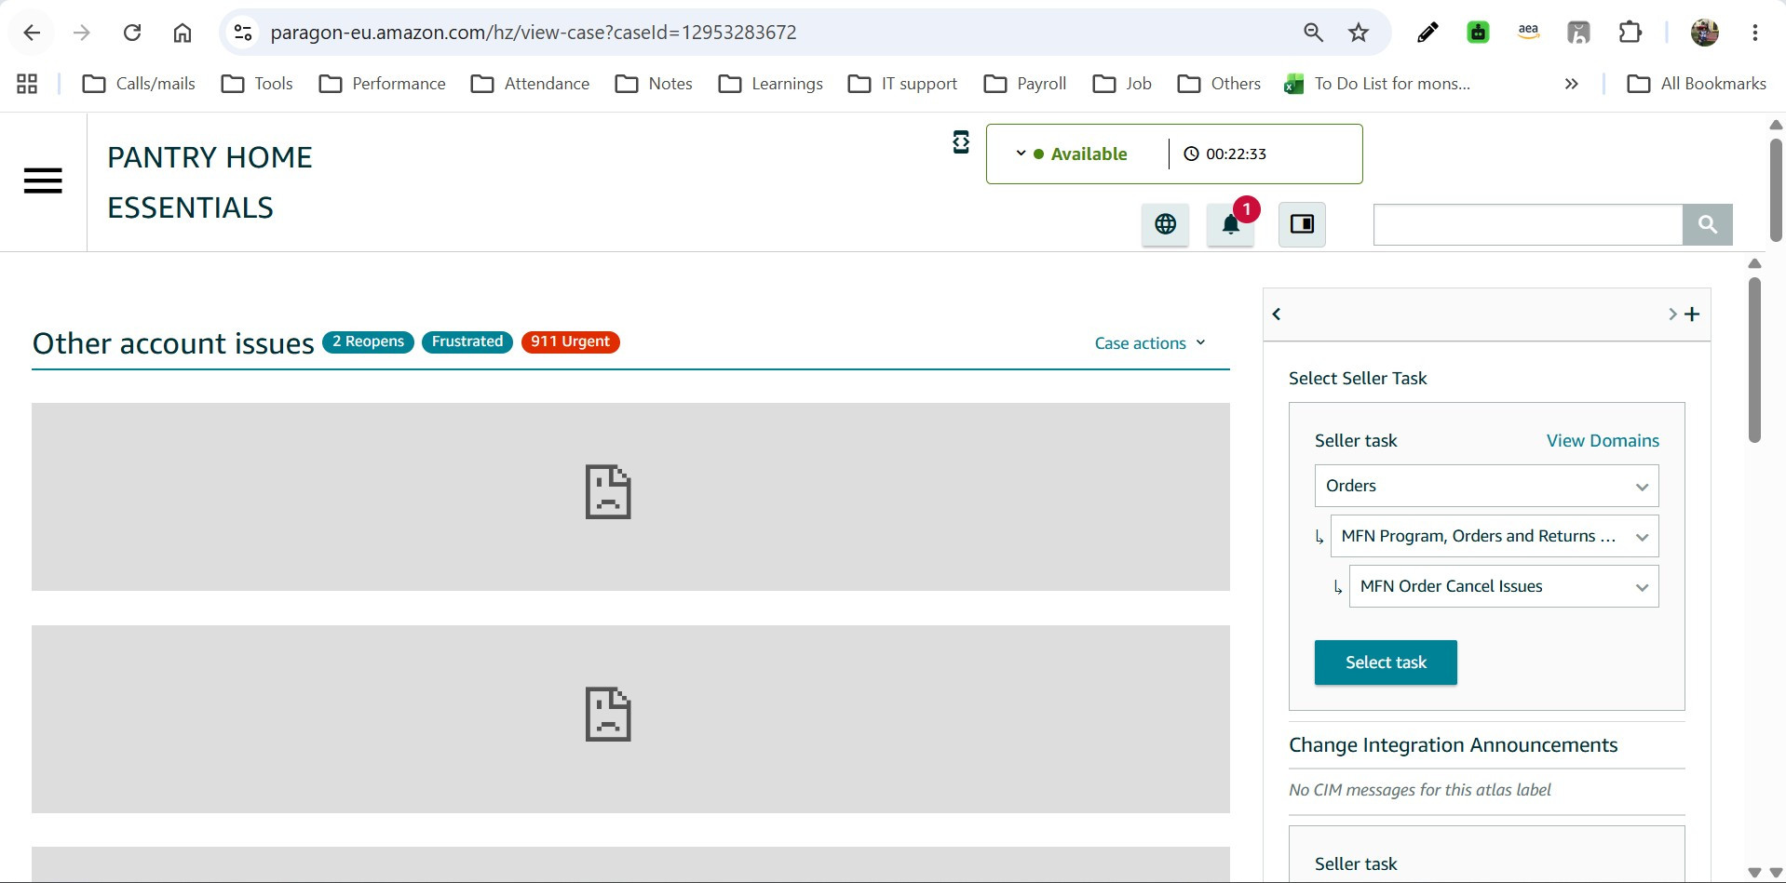Viewport: 1786px width, 883px height.
Task: Open the Available status dropdown
Action: pyautogui.click(x=1075, y=154)
